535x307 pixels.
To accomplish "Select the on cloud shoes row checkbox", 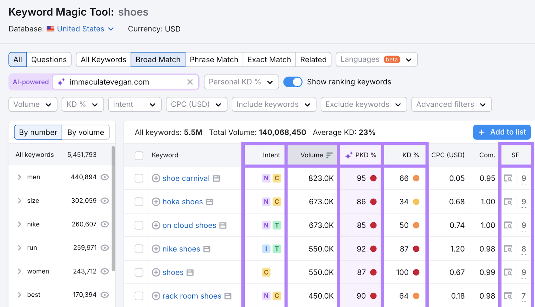I will pyautogui.click(x=139, y=225).
